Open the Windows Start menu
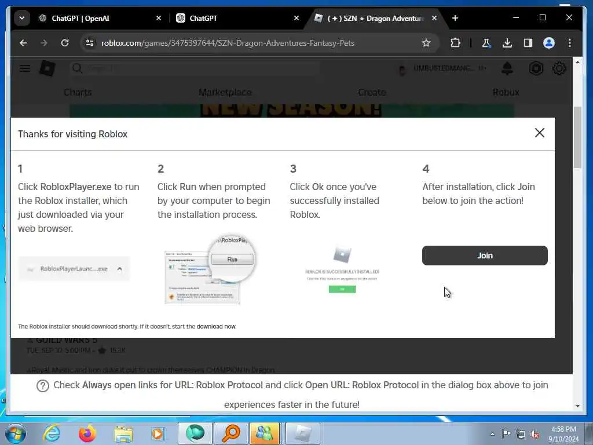The width and height of the screenshot is (593, 445). pyautogui.click(x=16, y=433)
